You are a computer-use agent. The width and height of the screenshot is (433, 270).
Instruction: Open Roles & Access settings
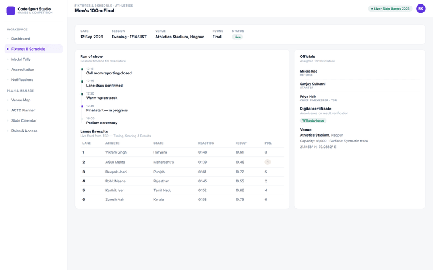[x=33, y=130]
